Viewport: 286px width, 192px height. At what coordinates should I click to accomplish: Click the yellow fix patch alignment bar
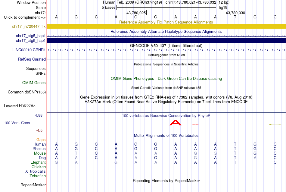click(166, 26)
